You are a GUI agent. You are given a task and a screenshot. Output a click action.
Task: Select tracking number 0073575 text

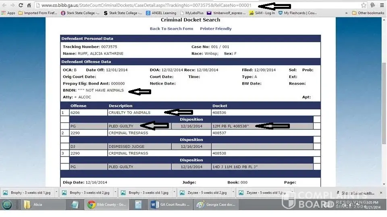click(x=109, y=47)
